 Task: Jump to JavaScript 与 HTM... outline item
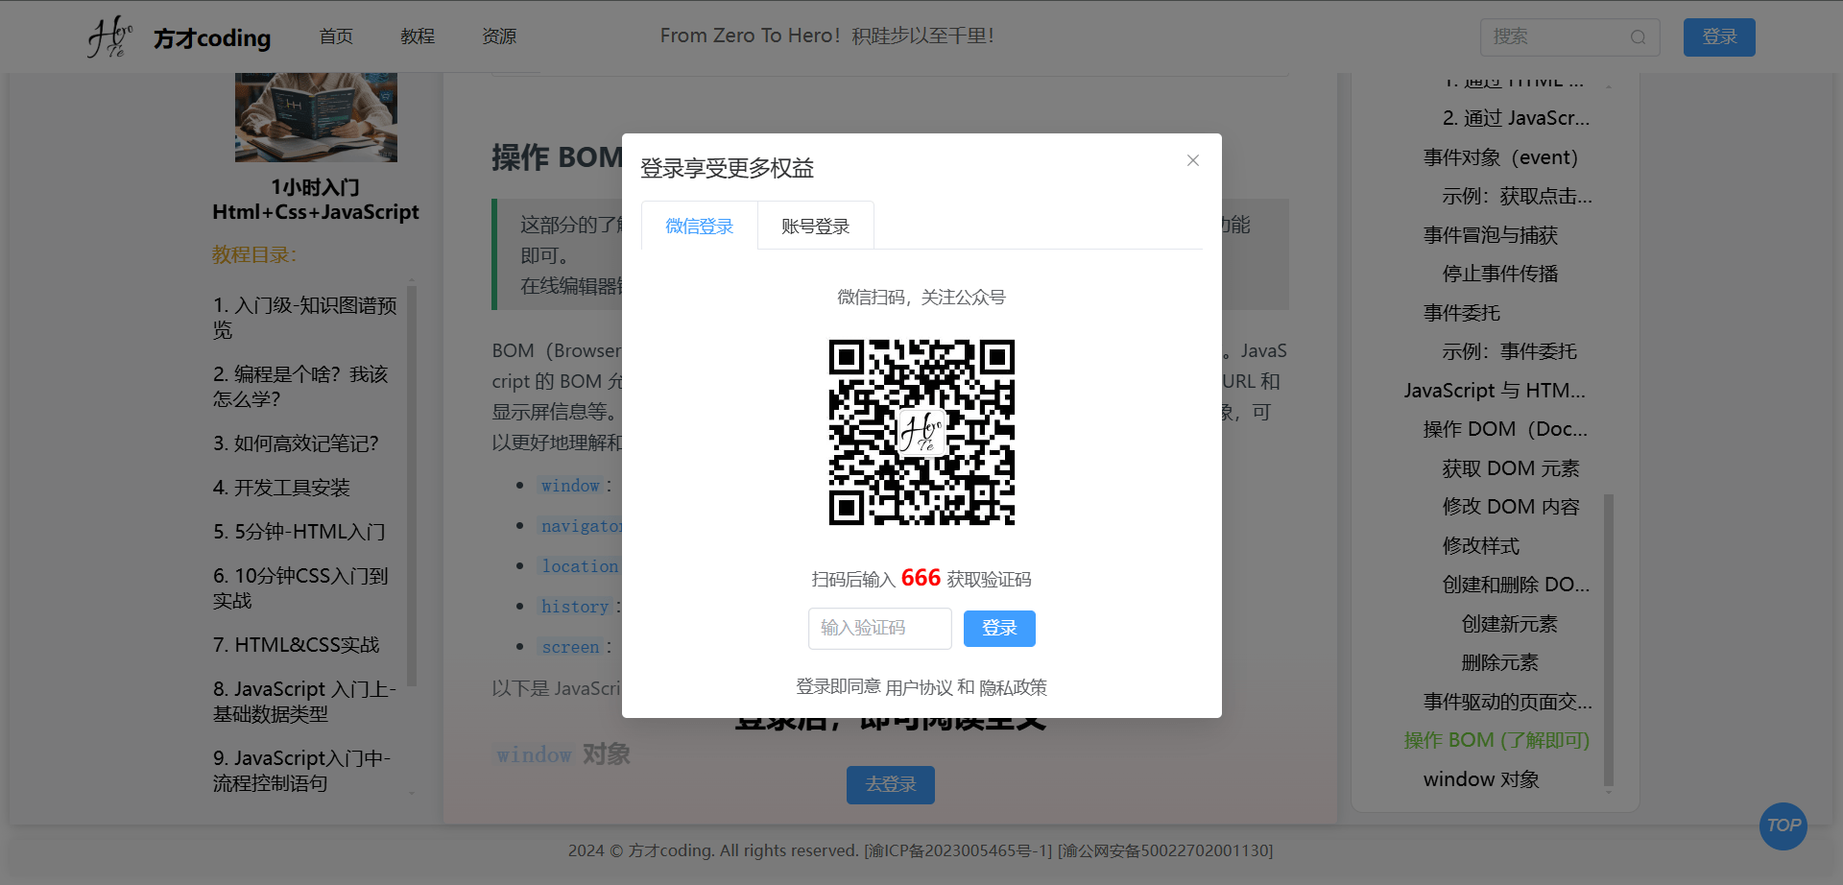coord(1495,391)
